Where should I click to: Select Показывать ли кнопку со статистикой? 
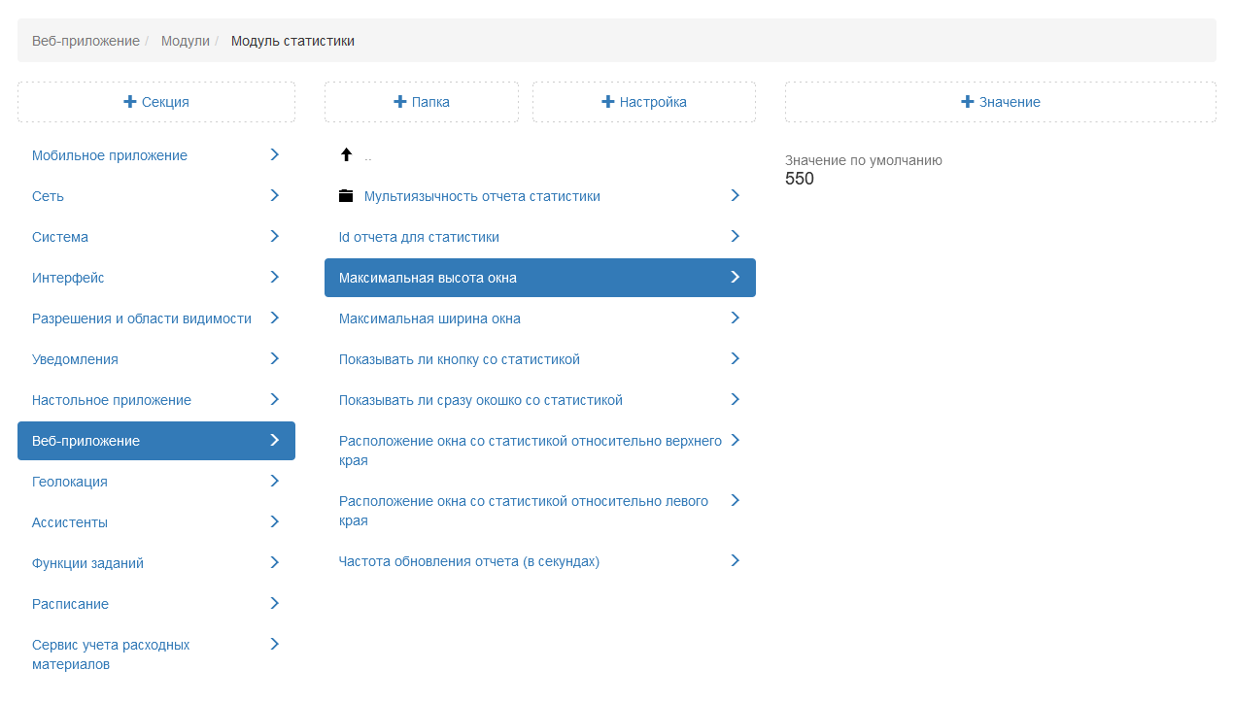460,359
